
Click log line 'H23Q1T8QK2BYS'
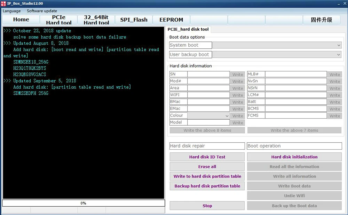tap(30, 68)
